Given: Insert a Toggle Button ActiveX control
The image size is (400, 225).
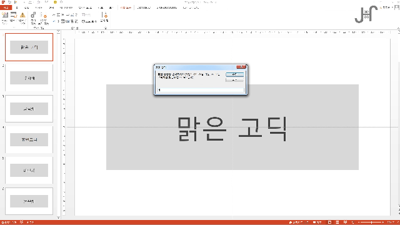Looking at the screenshot, I should pos(72,21).
